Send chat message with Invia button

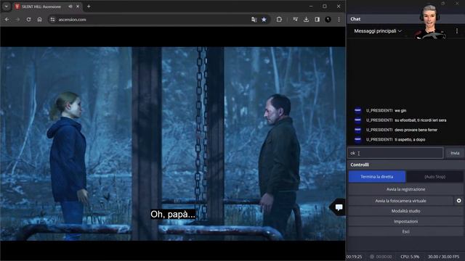(455, 153)
